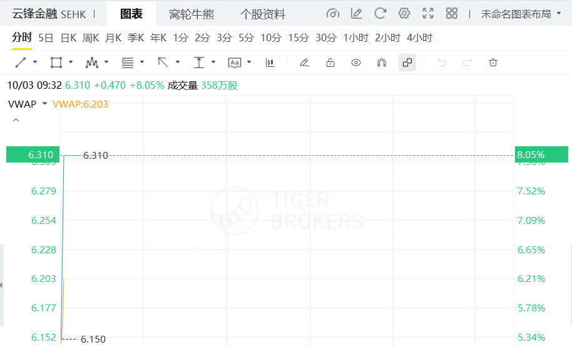Select 15分 timeframe
Viewport: 572px width, 347px height.
(299, 38)
